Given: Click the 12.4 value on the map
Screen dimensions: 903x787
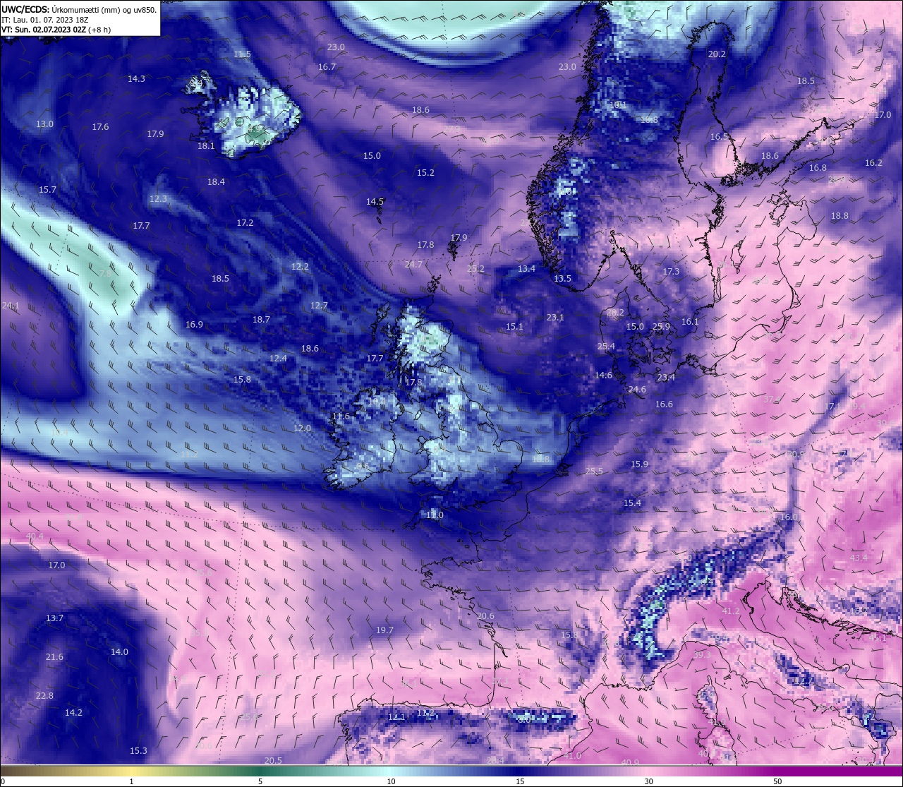Looking at the screenshot, I should [x=278, y=358].
